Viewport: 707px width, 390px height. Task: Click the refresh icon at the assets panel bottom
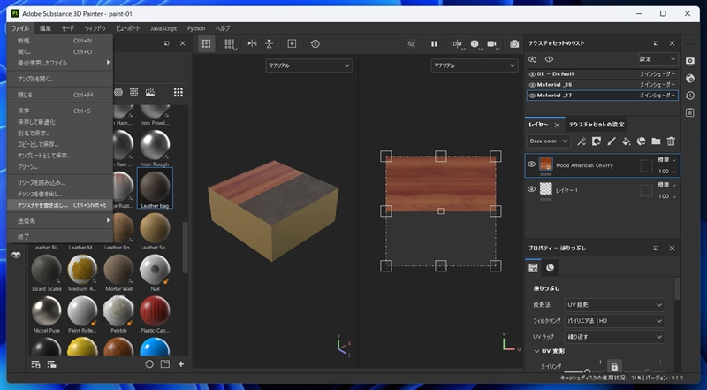[x=149, y=364]
